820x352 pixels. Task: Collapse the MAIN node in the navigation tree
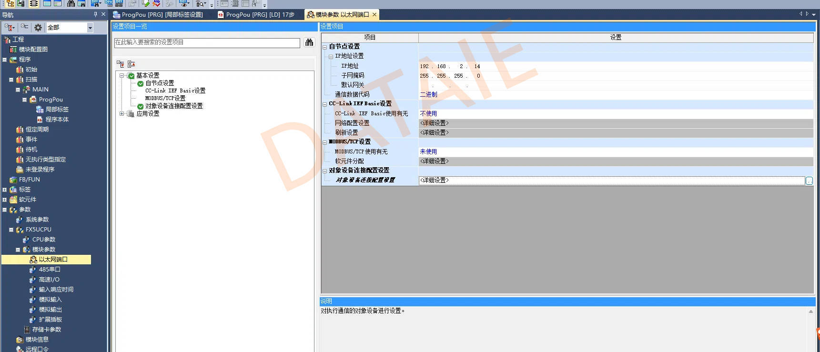point(18,90)
